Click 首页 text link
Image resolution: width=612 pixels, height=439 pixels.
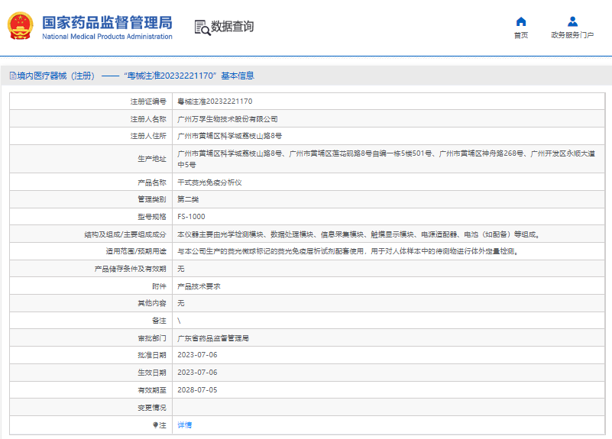coord(520,35)
